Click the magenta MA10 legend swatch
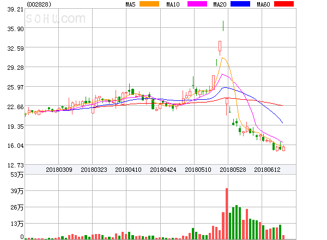 click(x=197, y=4)
